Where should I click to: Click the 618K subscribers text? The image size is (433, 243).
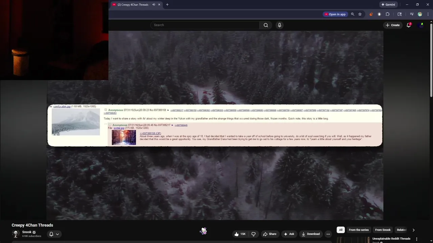coord(31,236)
